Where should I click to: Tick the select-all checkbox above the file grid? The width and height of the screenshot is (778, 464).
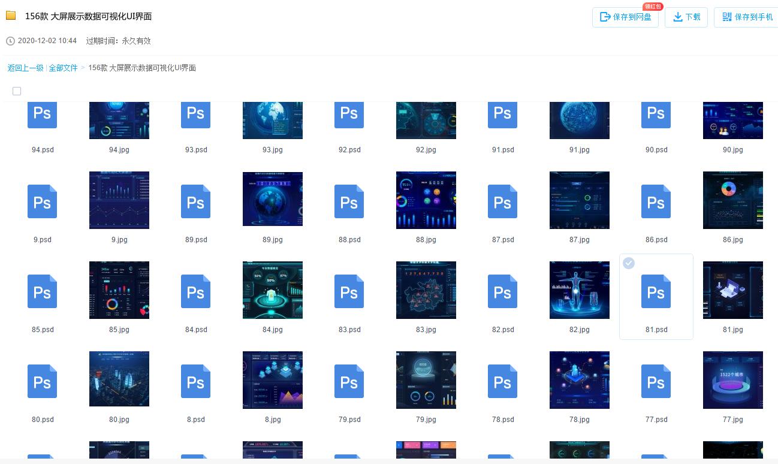(x=17, y=91)
